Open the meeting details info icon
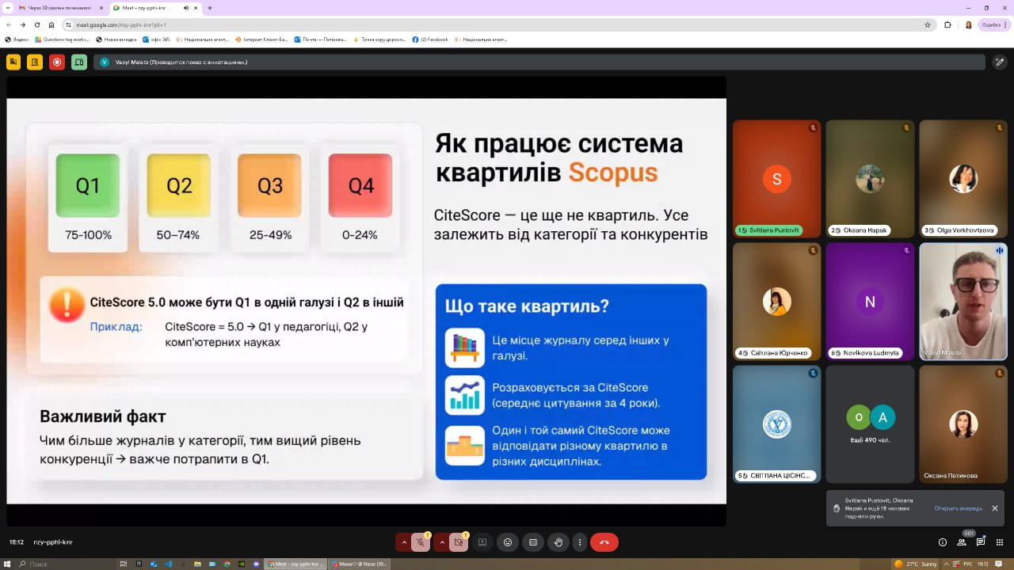 [x=942, y=542]
